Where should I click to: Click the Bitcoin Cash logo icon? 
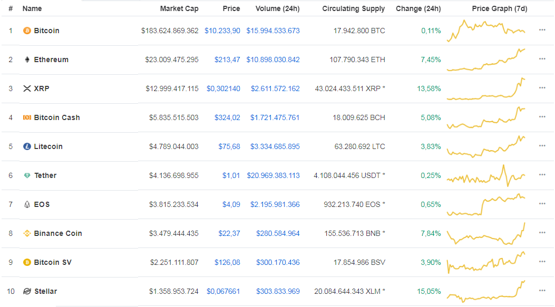click(x=27, y=117)
